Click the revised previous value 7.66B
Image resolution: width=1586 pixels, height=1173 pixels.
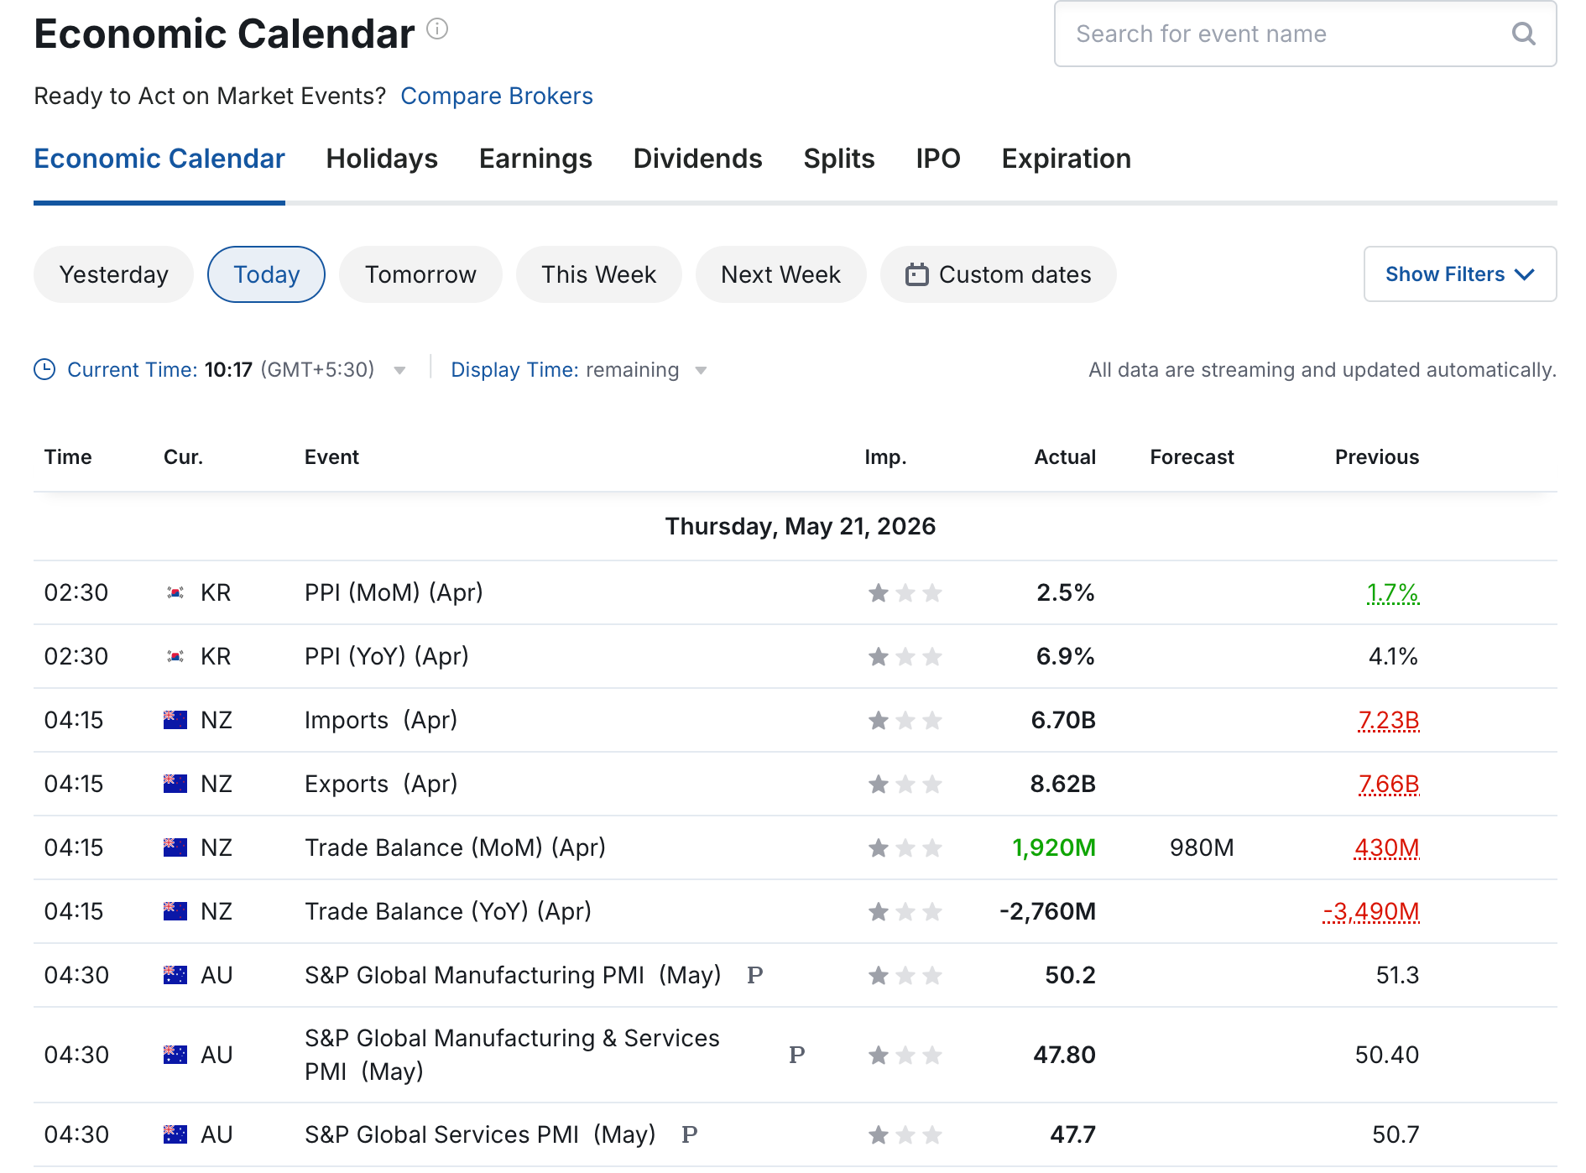click(x=1388, y=784)
